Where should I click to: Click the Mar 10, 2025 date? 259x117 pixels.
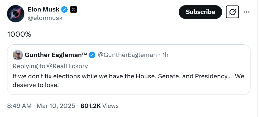56,106
